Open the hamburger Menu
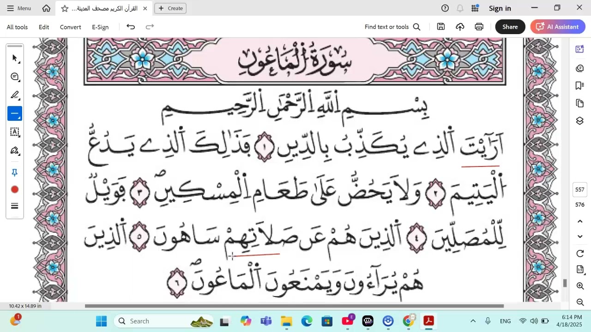Screen dimensions: 591x332 pyautogui.click(x=18, y=8)
